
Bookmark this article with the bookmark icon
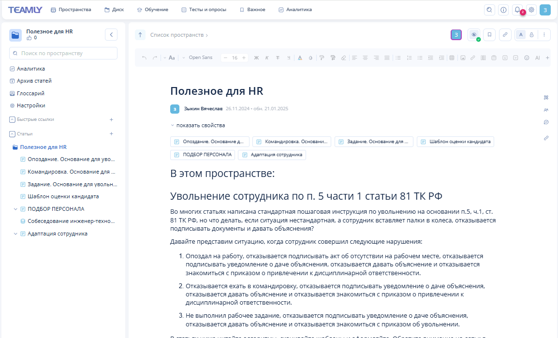click(x=489, y=35)
